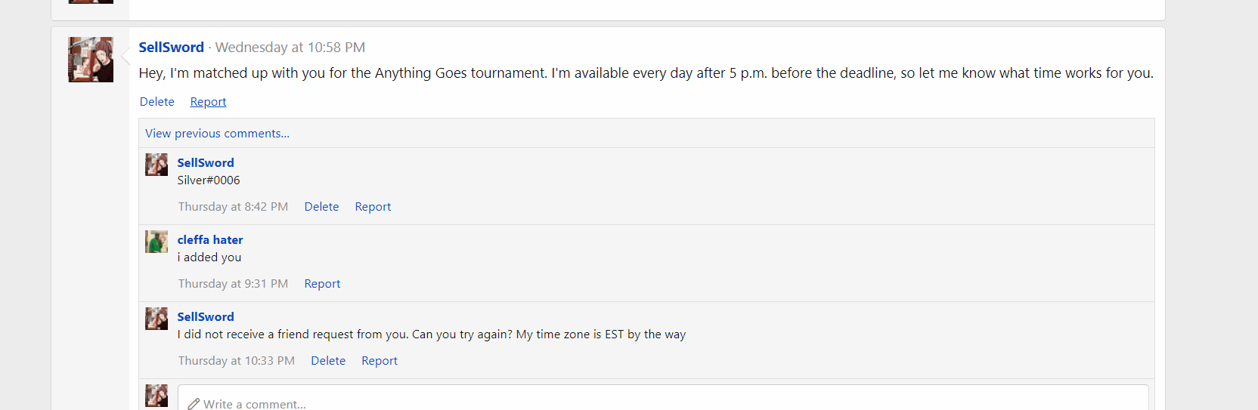Image resolution: width=1258 pixels, height=410 pixels.
Task: Expand View previous comments
Action: pos(217,134)
